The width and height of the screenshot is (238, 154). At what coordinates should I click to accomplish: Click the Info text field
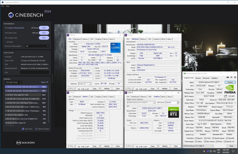[x=35, y=72]
